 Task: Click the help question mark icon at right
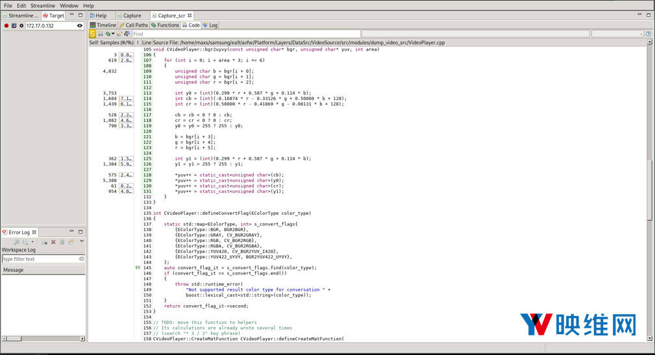[649, 34]
